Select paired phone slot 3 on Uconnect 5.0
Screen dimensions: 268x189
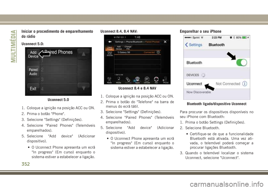click(x=59, y=79)
